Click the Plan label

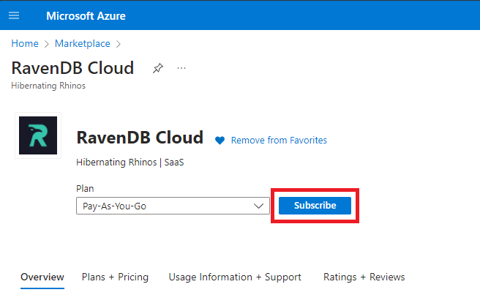click(x=85, y=188)
